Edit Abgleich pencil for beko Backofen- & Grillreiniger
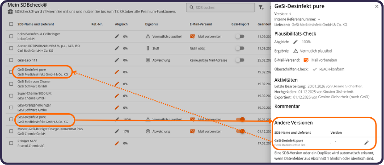This screenshot has height=165, width=384. tap(117, 37)
